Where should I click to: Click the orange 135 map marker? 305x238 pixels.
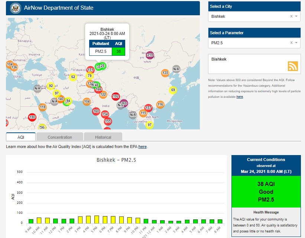pos(165,73)
